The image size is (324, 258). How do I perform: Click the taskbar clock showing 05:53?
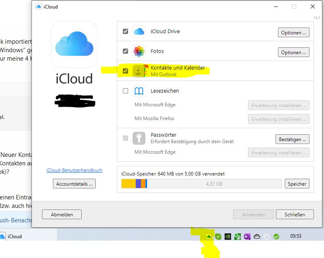(296, 236)
